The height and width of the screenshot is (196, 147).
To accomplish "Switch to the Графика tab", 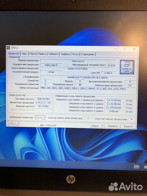I will (65, 54).
